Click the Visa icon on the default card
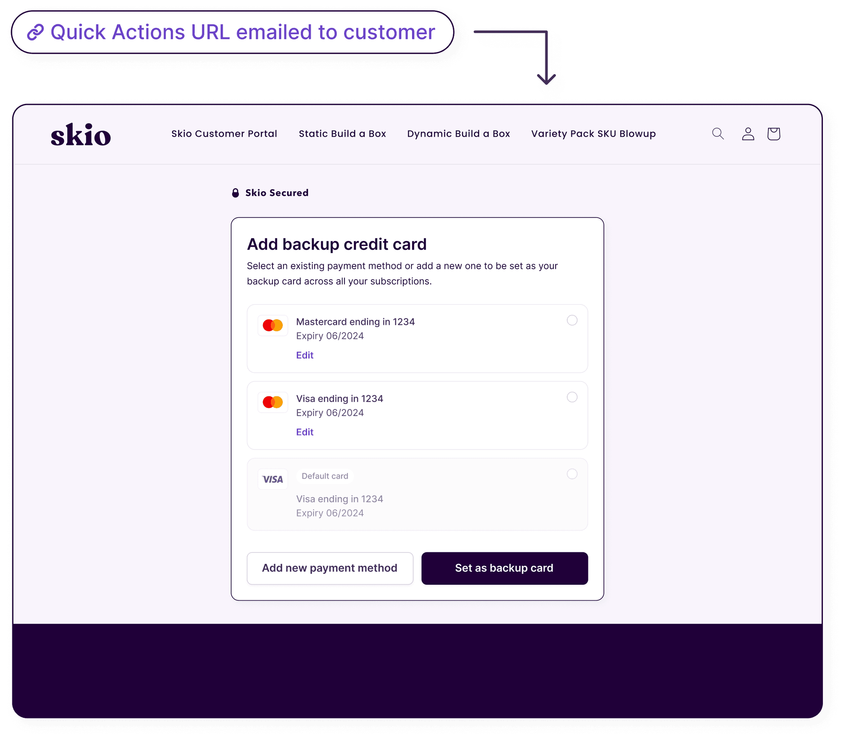The height and width of the screenshot is (739, 843). pyautogui.click(x=273, y=479)
